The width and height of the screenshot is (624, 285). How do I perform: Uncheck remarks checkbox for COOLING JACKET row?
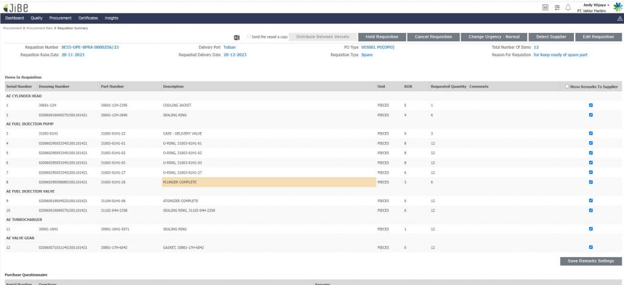pyautogui.click(x=590, y=105)
